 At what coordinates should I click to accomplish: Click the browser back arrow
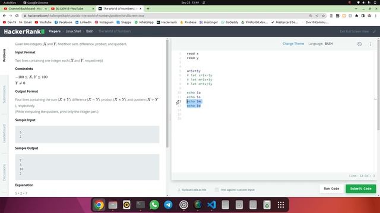pyautogui.click(x=4, y=16)
